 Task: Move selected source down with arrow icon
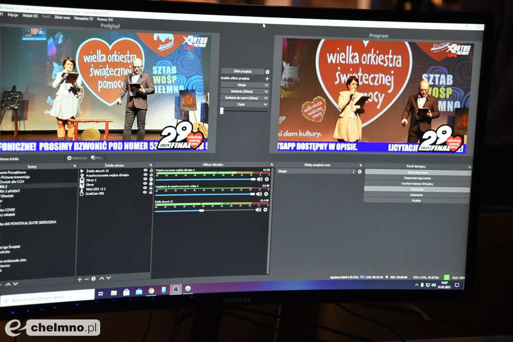[x=109, y=278]
